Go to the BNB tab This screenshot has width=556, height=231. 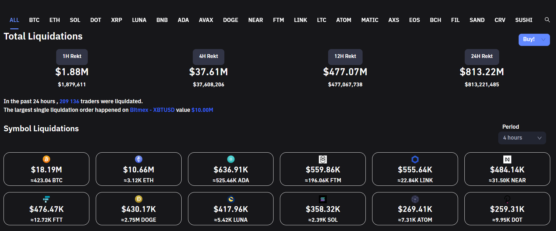pyautogui.click(x=162, y=20)
